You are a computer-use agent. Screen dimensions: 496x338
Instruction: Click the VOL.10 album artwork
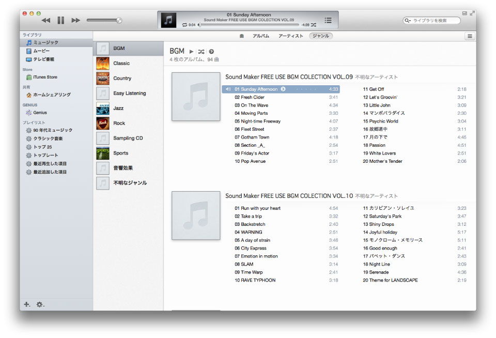196,216
